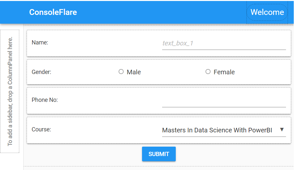
Task: Click the text_box_1 Name input field
Action: (x=224, y=43)
